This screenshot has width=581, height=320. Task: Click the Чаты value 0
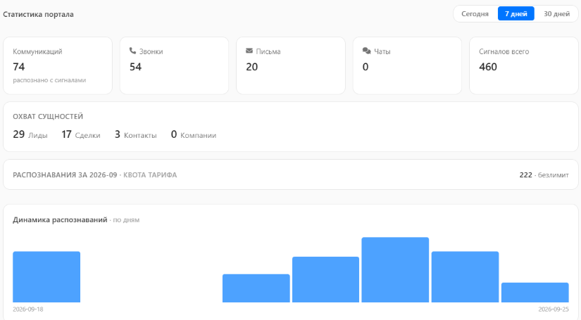[366, 67]
